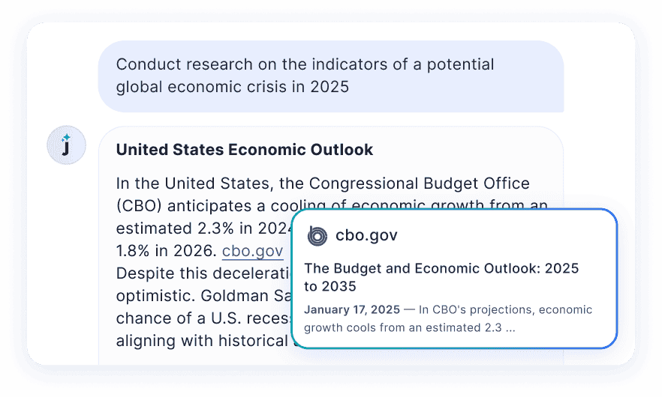The height and width of the screenshot is (397, 662).
Task: Click the CBO spiral logo in citation card
Action: [x=317, y=236]
